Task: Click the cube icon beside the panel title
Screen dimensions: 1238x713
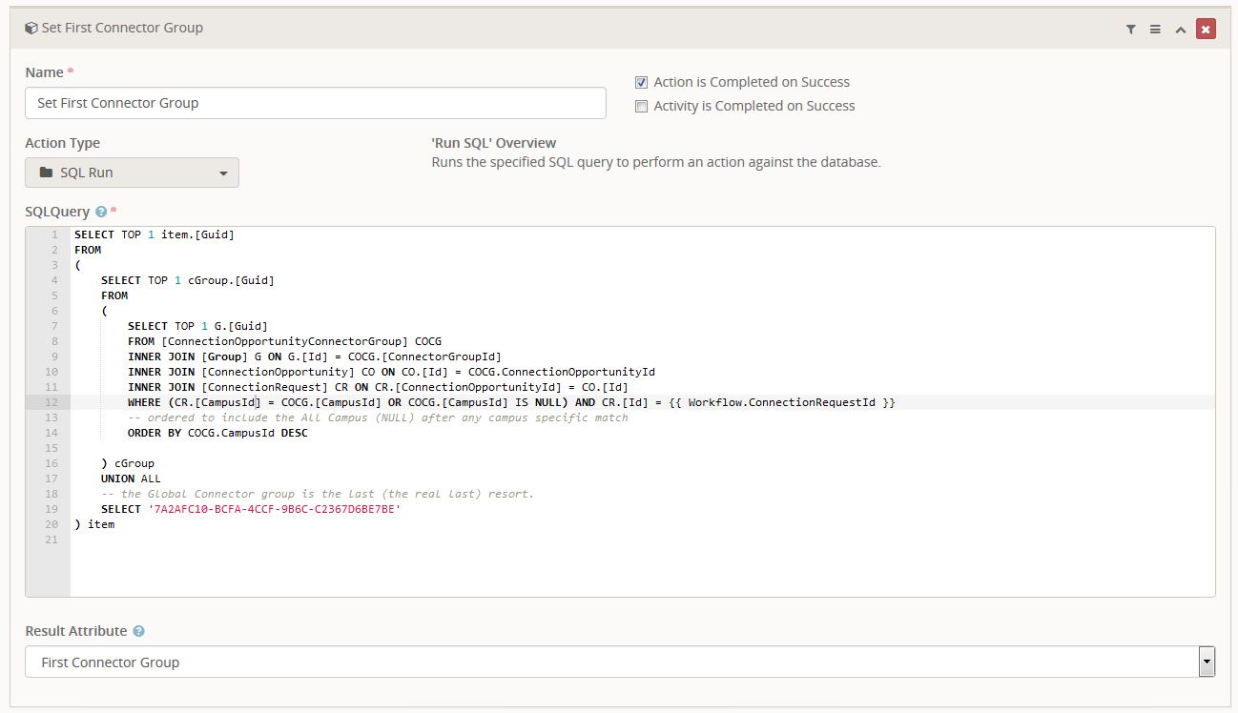Action: point(31,29)
